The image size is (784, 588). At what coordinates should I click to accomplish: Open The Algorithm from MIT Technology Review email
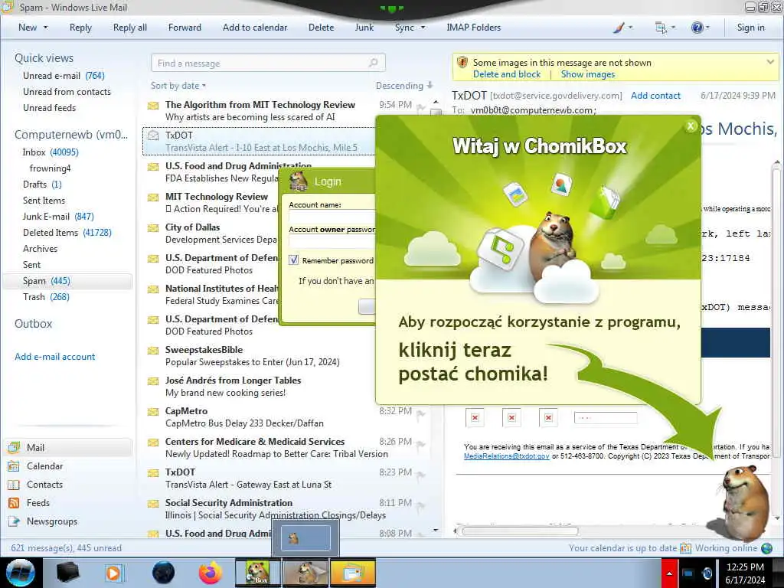285,110
